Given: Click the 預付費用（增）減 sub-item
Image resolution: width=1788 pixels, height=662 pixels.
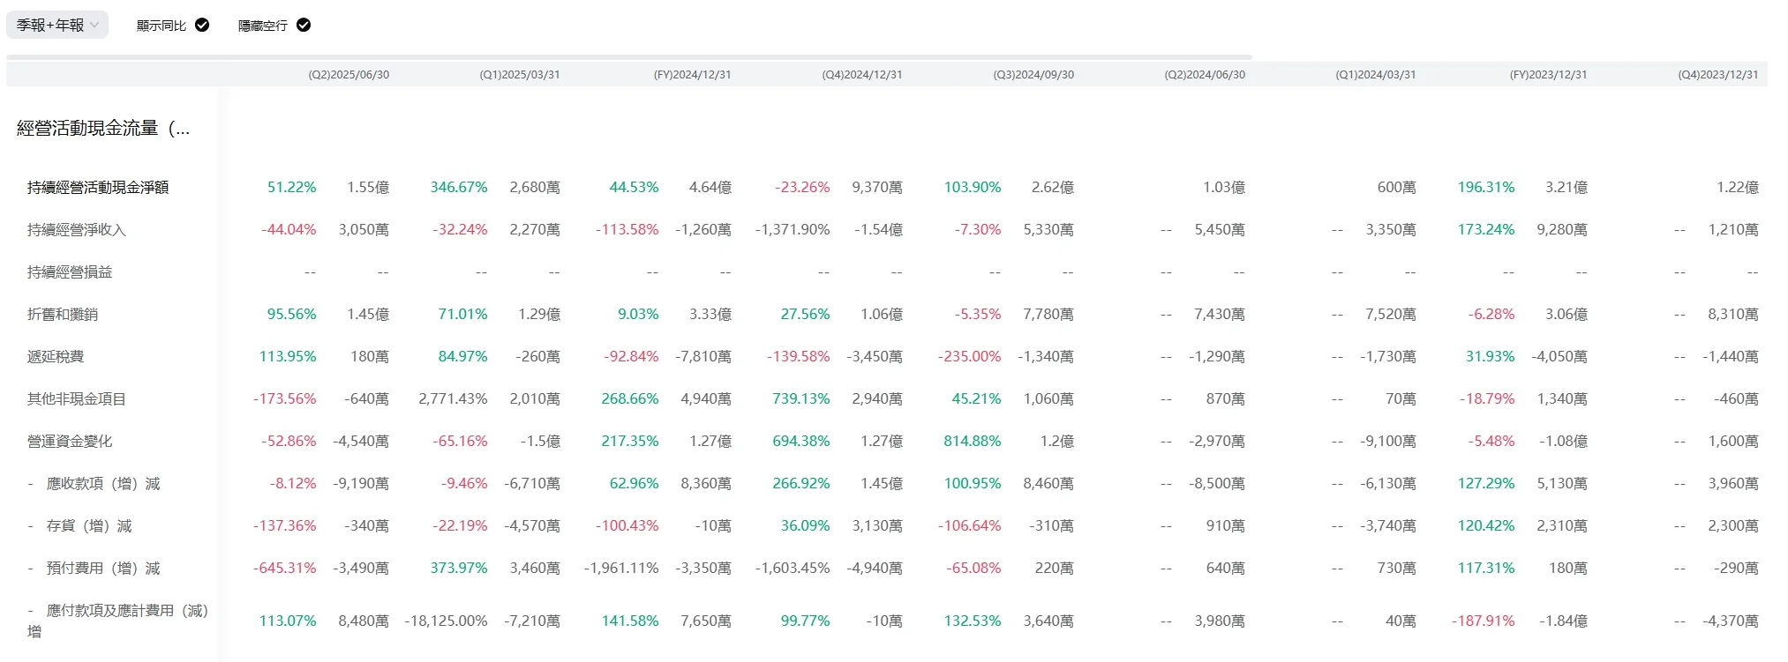Looking at the screenshot, I should pyautogui.click(x=102, y=569).
